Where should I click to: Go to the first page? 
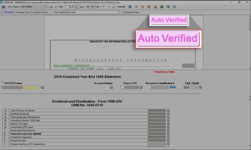51,7
